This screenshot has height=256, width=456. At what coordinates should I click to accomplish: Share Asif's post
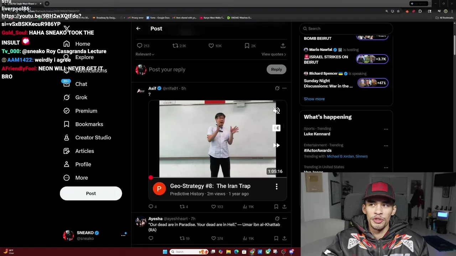pos(284,207)
